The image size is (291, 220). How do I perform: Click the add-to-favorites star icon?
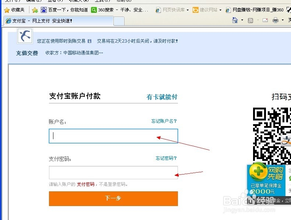pyautogui.click(x=35, y=10)
